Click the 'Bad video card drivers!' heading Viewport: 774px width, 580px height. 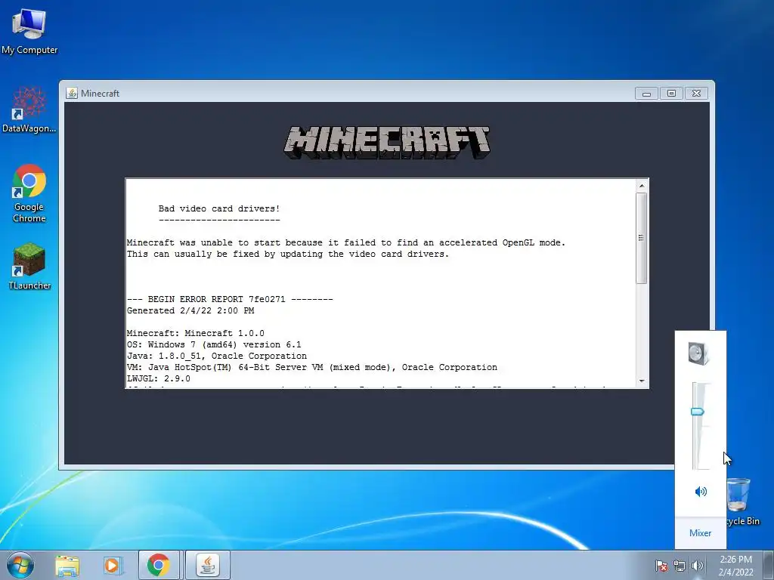219,208
